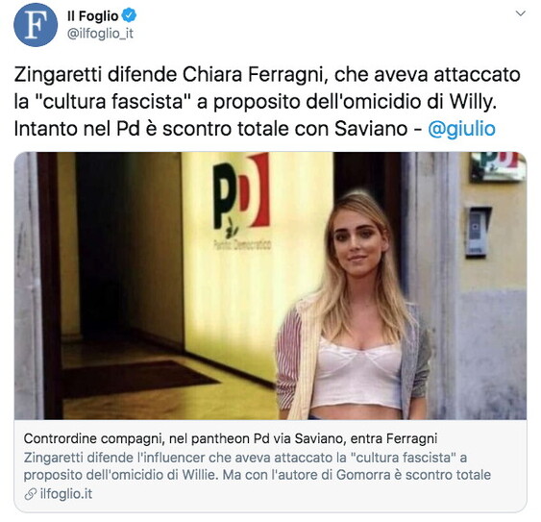Follow the ilfoglio.it domain link
This screenshot has height=522, width=541.
pos(66,494)
